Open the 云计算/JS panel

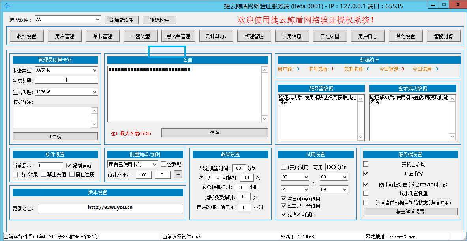click(x=216, y=35)
